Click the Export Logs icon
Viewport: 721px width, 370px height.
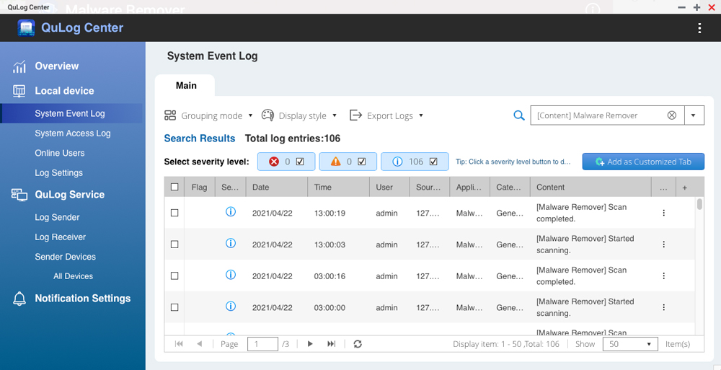(x=355, y=115)
